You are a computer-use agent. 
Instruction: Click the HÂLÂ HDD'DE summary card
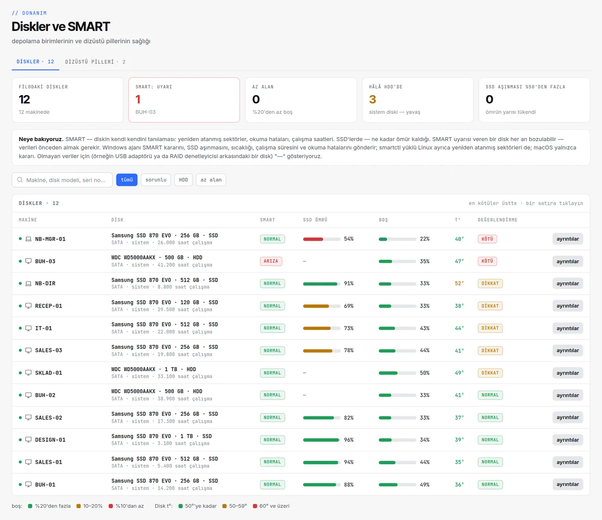tap(418, 100)
